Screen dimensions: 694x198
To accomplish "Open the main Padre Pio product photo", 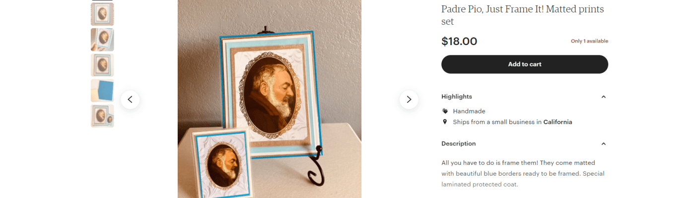I will coord(270,99).
